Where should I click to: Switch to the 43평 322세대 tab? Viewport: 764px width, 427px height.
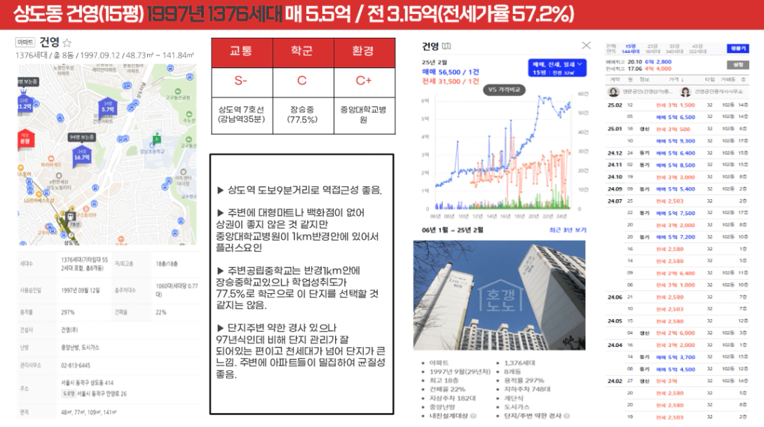point(697,49)
